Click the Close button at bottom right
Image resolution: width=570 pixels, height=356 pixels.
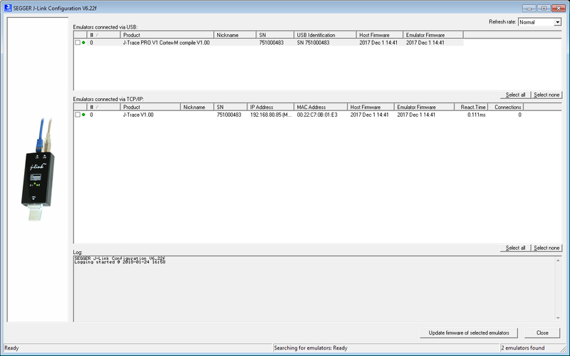pos(542,333)
